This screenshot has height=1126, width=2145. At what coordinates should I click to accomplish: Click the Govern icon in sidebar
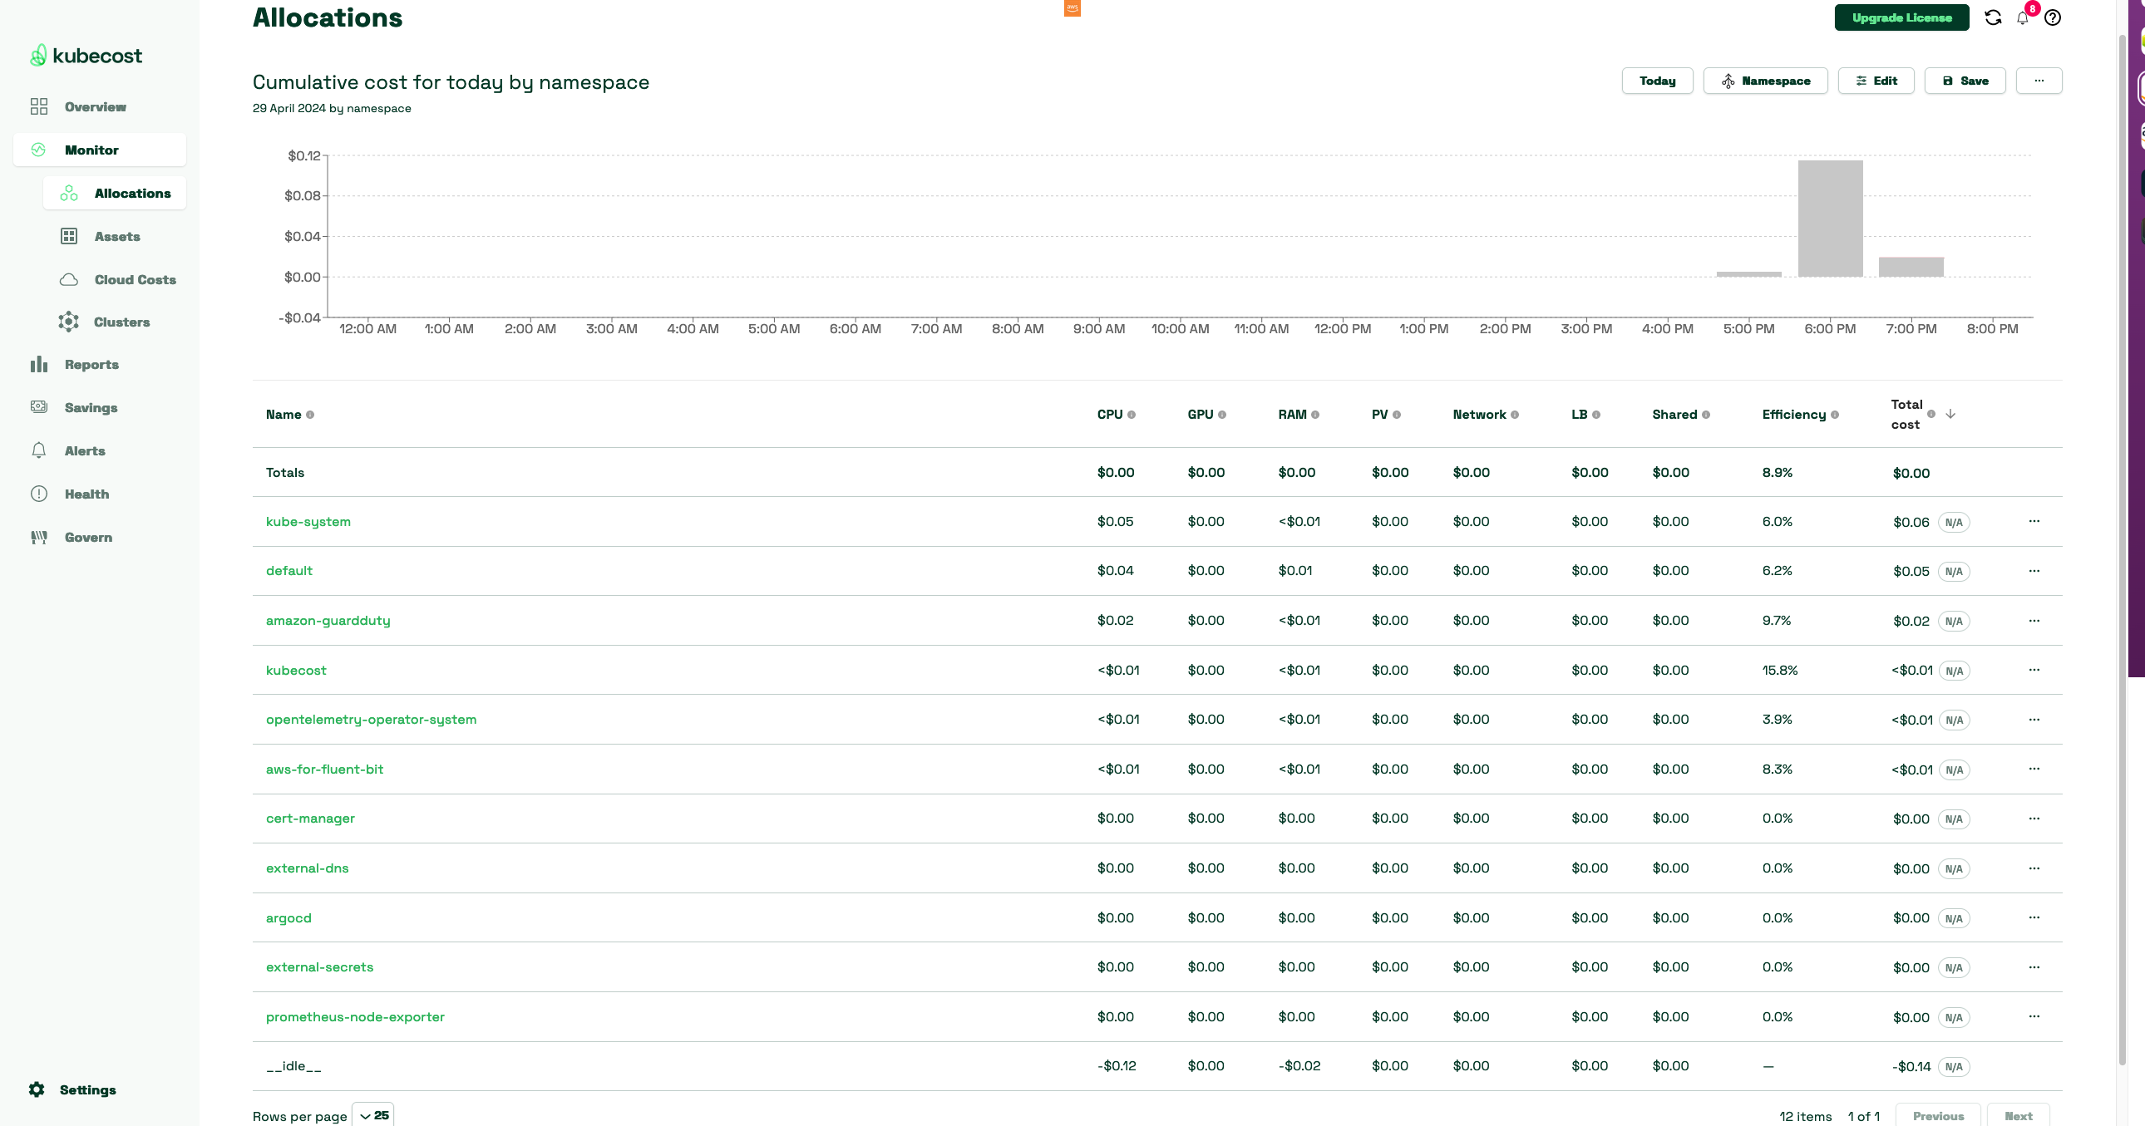[38, 536]
